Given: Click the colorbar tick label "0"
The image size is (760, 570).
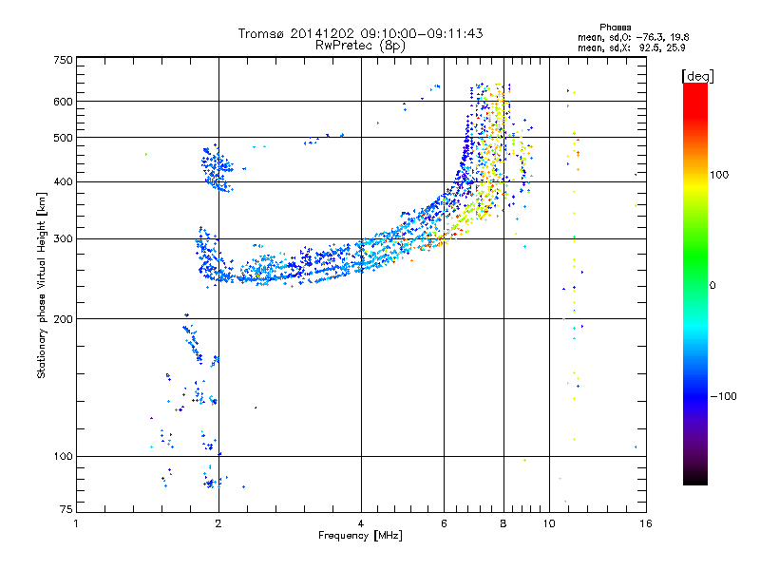Looking at the screenshot, I should 712,285.
